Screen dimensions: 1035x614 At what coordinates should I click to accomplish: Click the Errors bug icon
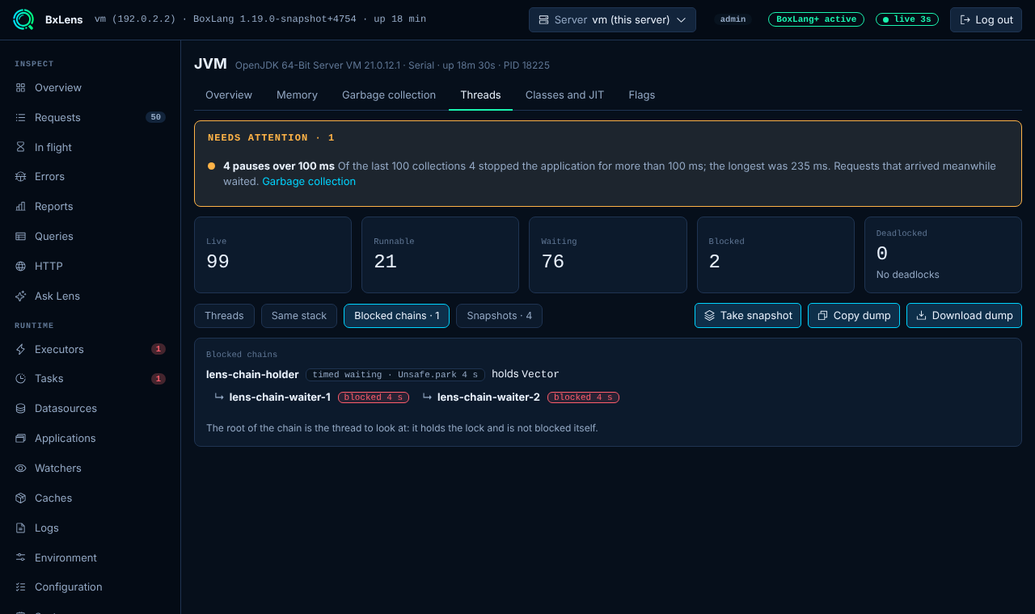tap(21, 176)
